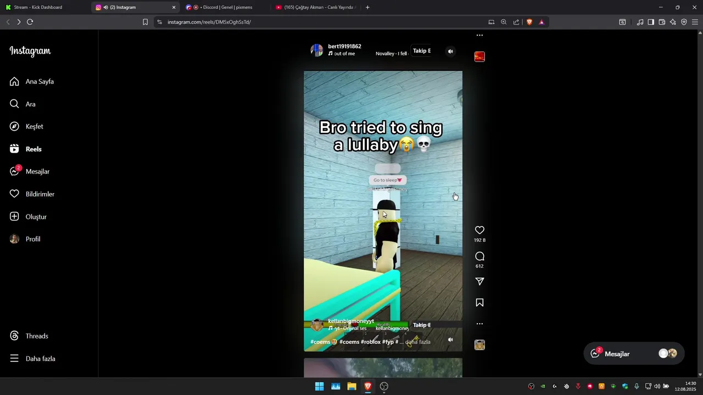
Task: Toggle mute on the current reel video
Action: click(x=450, y=340)
